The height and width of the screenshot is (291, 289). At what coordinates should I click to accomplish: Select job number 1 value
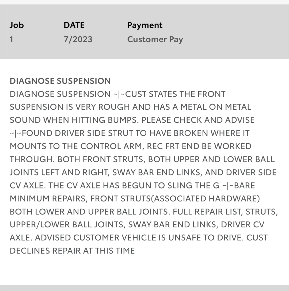pos(11,39)
